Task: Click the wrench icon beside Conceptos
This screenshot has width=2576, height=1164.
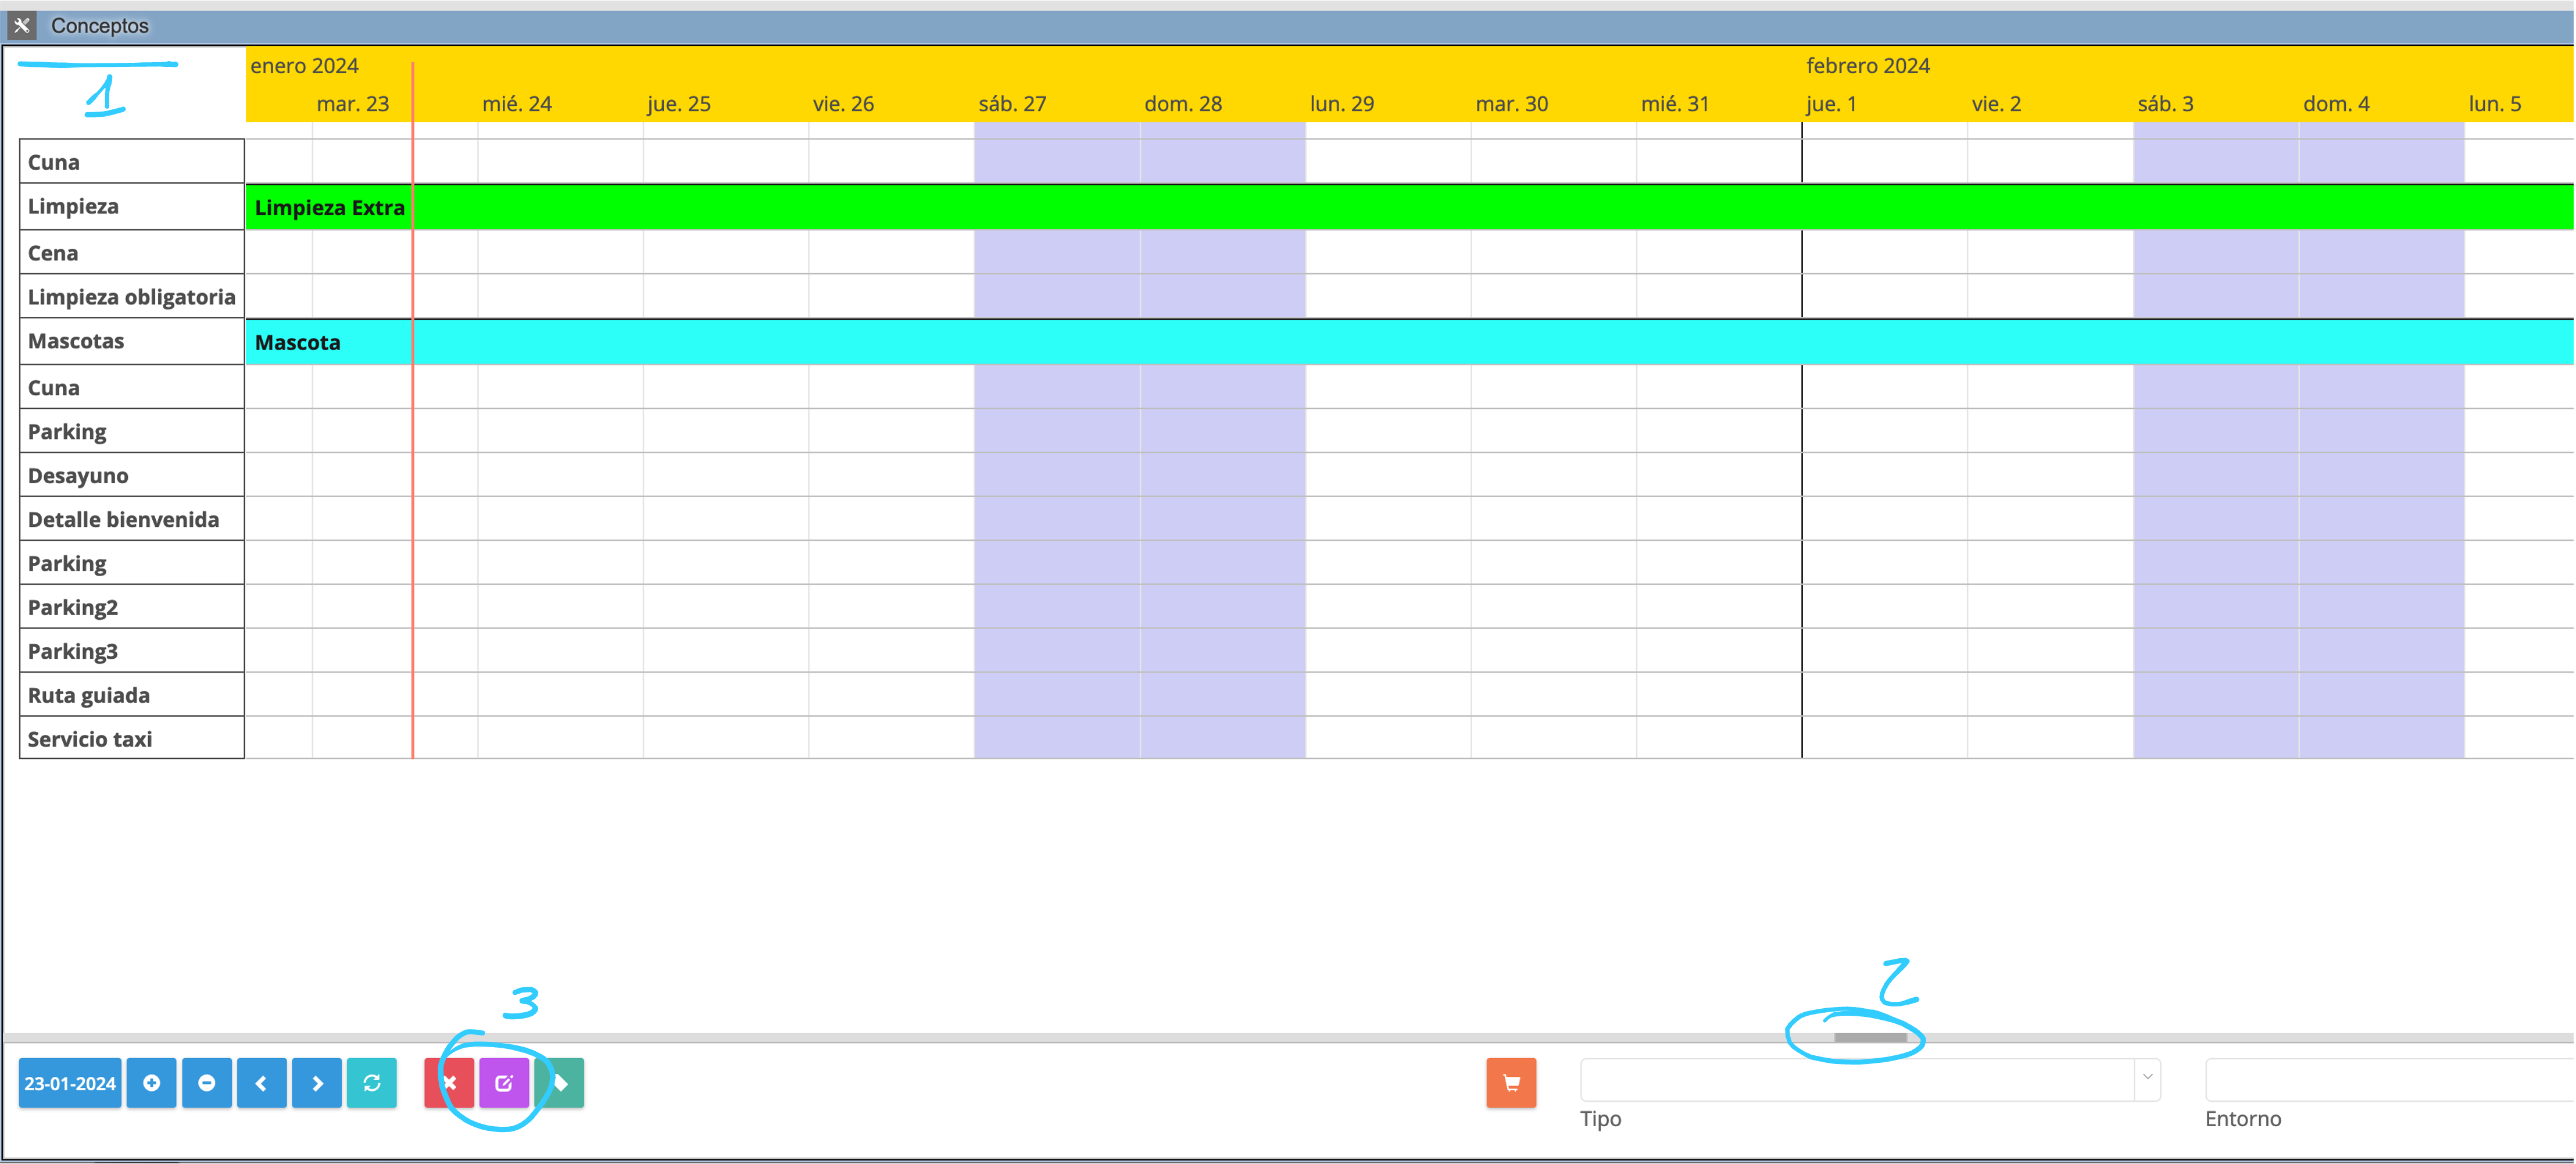Action: 22,25
